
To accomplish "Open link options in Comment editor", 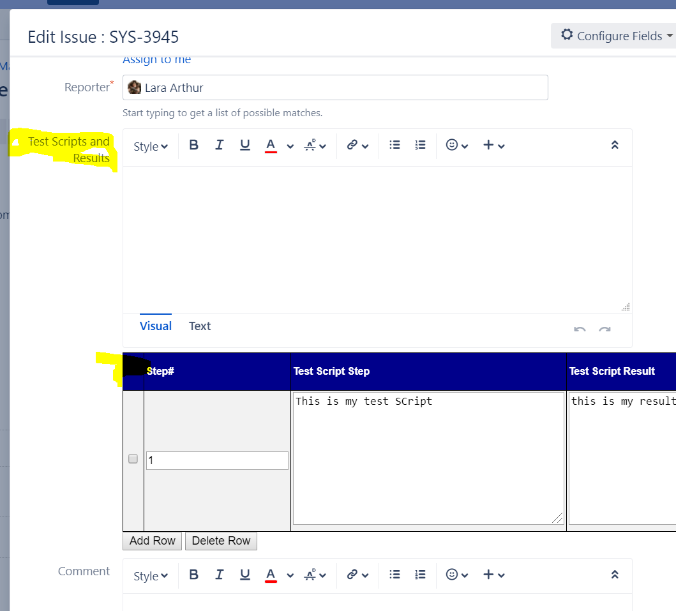I will 358,575.
